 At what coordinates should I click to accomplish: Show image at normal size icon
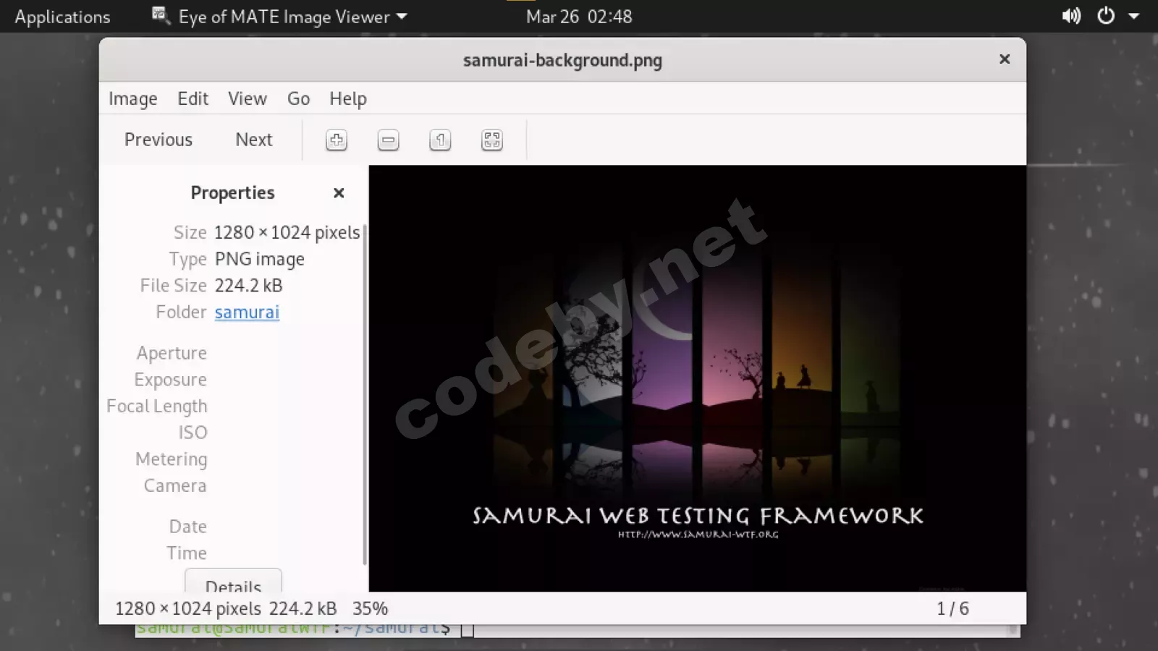[440, 140]
